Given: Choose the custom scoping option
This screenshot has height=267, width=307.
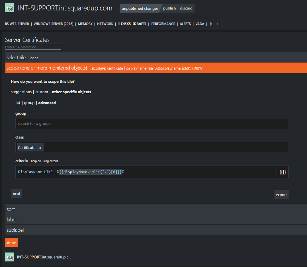Looking at the screenshot, I should coord(42,92).
